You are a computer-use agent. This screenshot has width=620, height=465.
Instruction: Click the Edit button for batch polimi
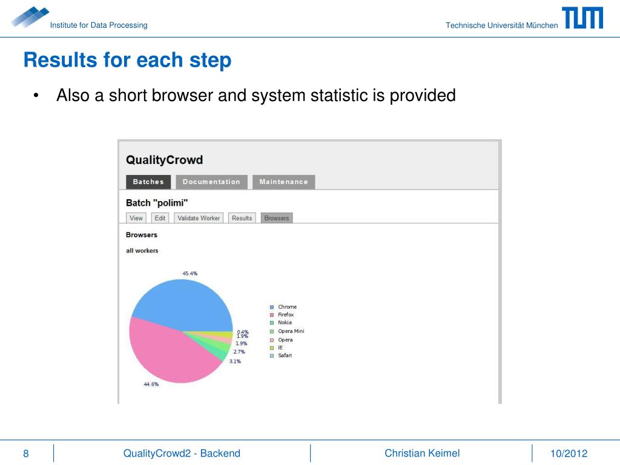click(x=160, y=218)
